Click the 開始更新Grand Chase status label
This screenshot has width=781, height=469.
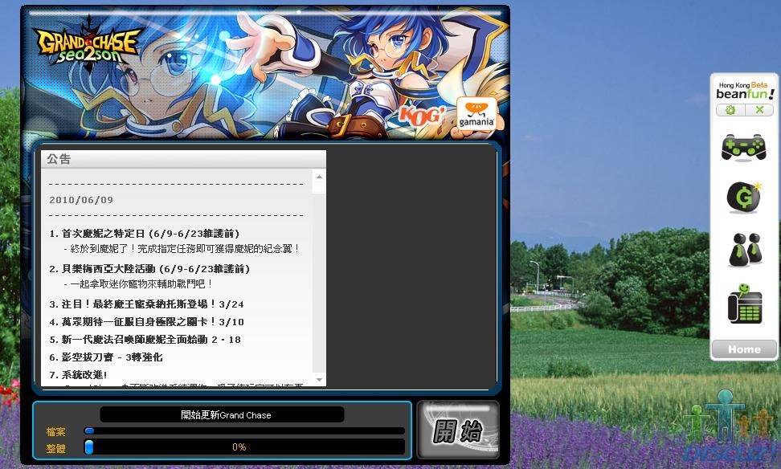223,414
